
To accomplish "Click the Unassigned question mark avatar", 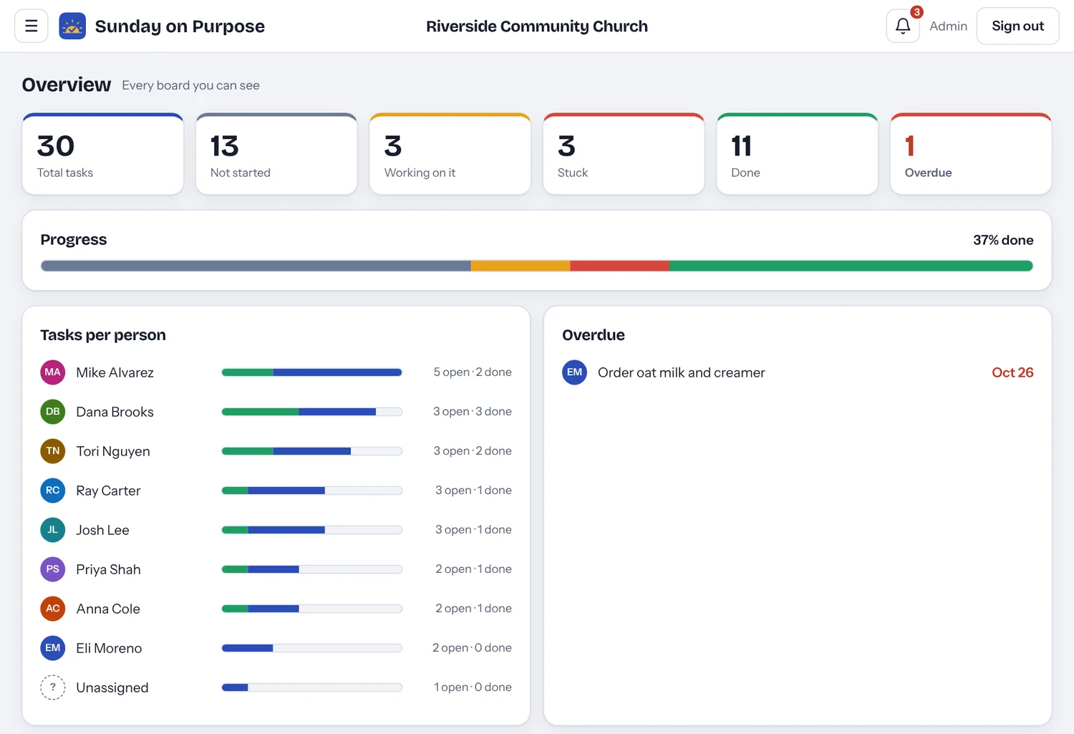I will pos(53,687).
